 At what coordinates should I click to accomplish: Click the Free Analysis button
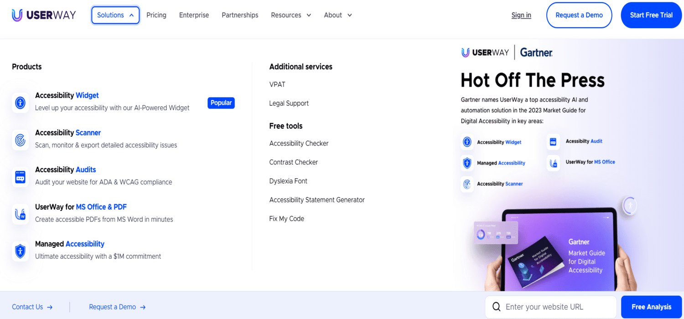[x=651, y=307]
